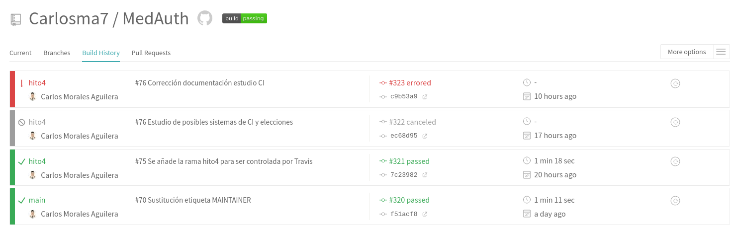Restart canceled build #322 with its icon
735x226 pixels.
(675, 122)
